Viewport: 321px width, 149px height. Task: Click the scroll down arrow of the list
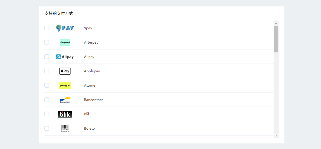276,135
